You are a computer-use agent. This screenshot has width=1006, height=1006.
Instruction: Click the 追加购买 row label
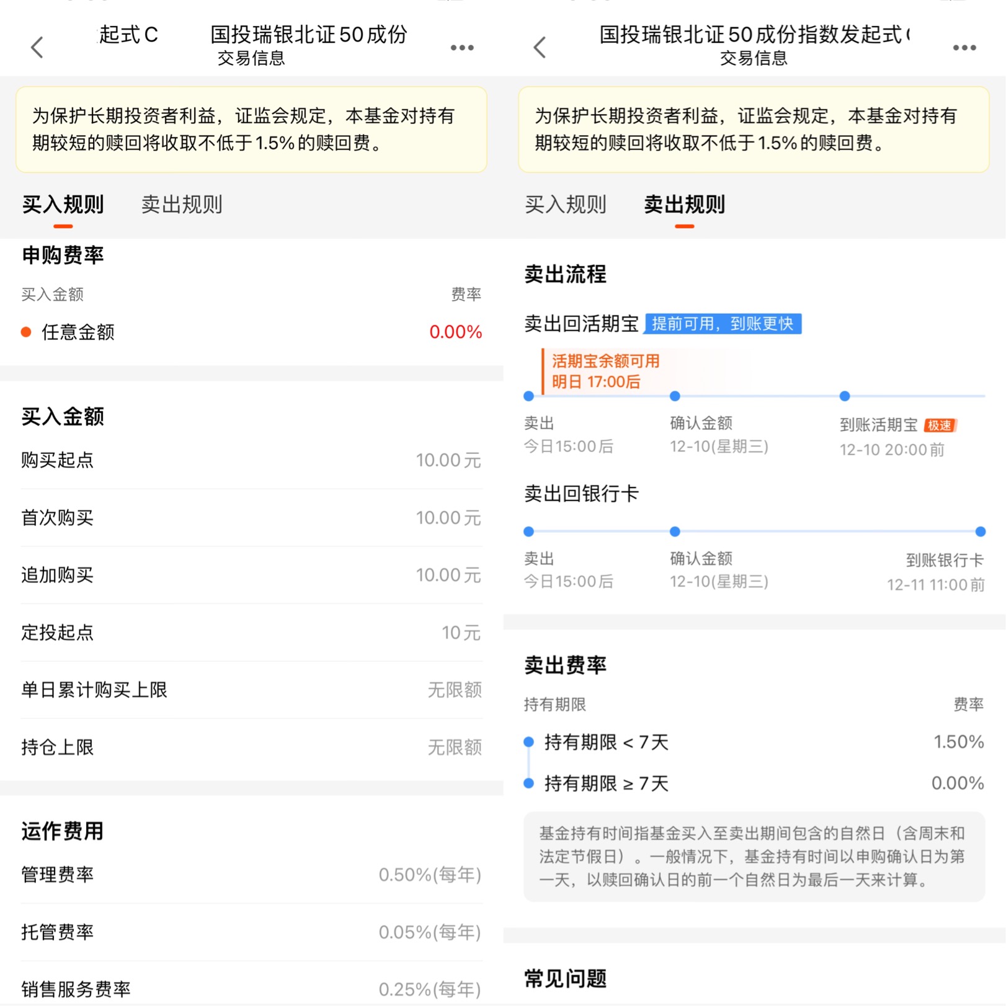pos(57,575)
